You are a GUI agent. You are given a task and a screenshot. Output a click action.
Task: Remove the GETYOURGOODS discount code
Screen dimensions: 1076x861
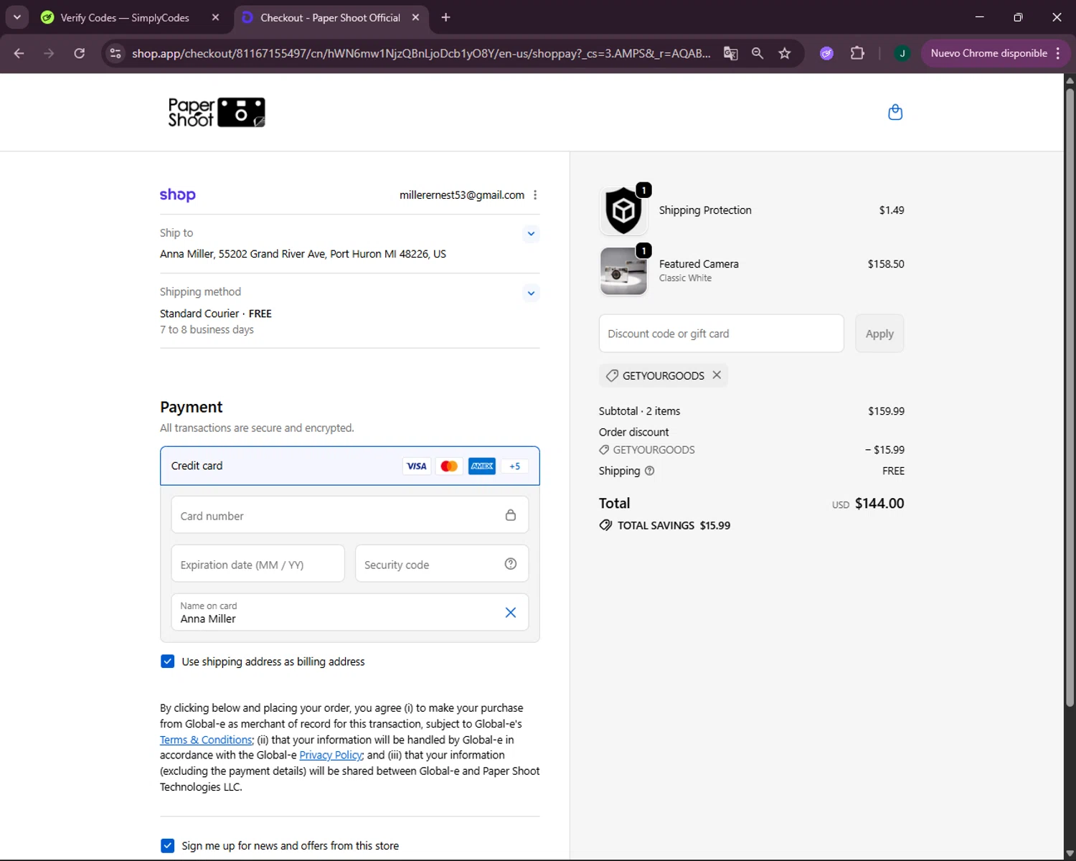717,375
